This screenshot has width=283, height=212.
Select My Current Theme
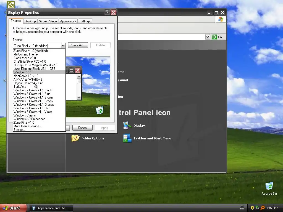click(x=39, y=54)
